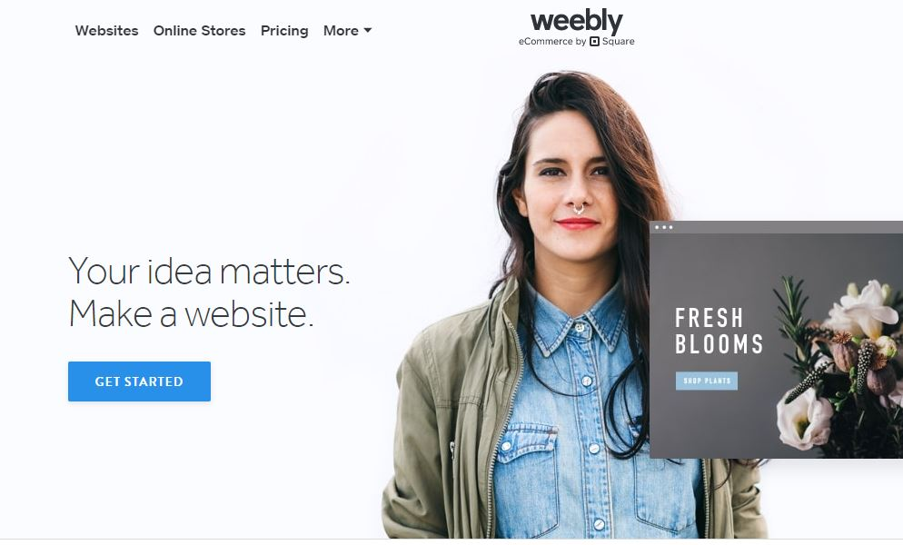Click the Shop Plants button in preview

click(707, 381)
